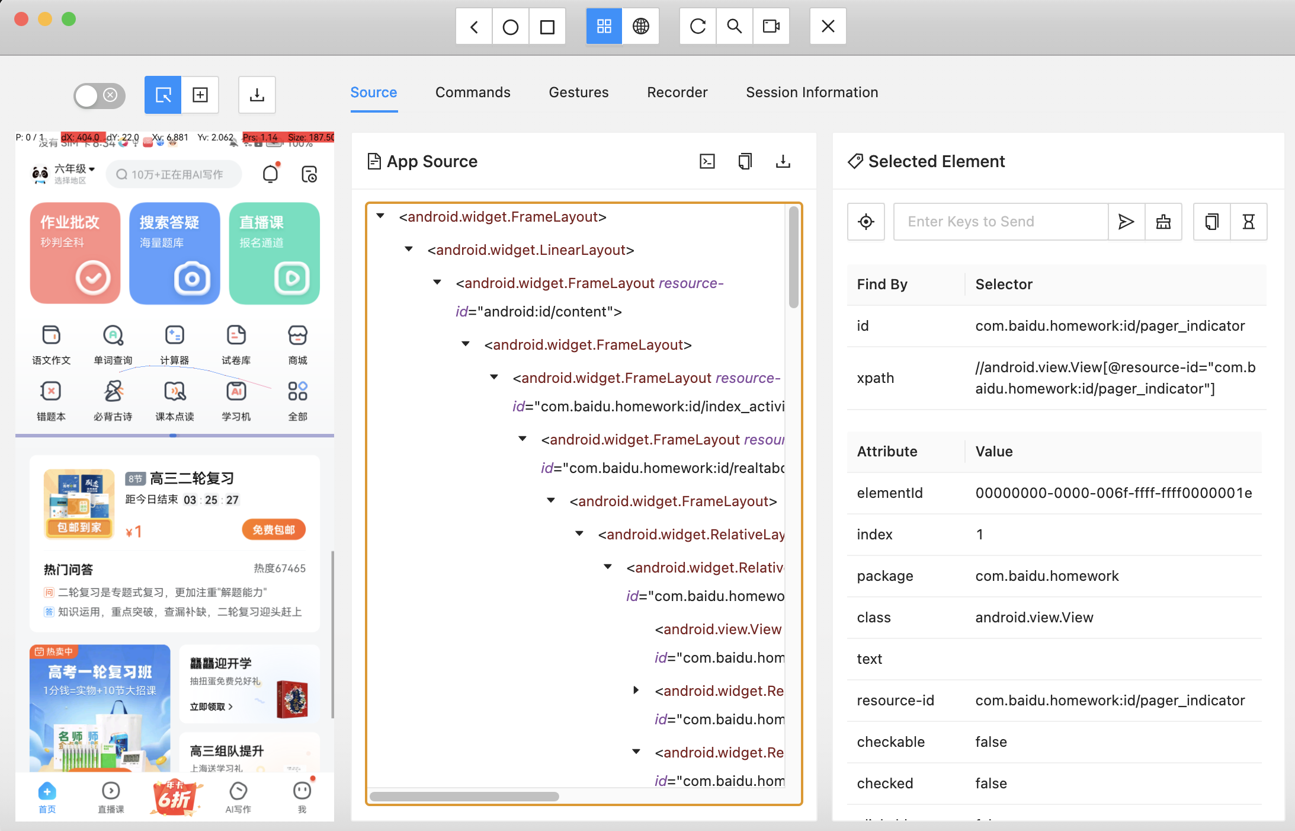Click the Enter Keys to Send field
This screenshot has width=1295, height=831.
pyautogui.click(x=1000, y=222)
